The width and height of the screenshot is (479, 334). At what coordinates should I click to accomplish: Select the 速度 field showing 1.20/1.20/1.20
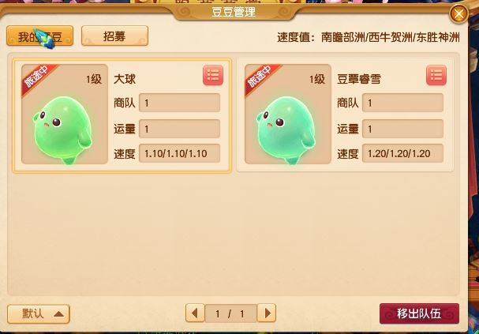[x=402, y=153]
